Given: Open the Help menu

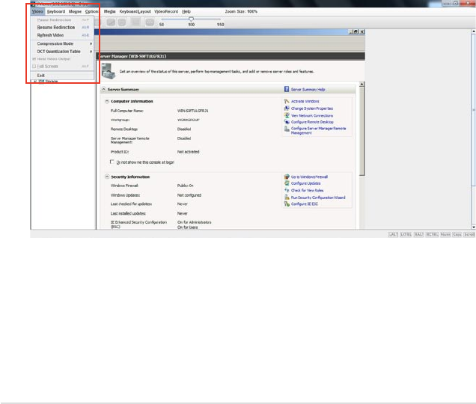Looking at the screenshot, I should (186, 11).
